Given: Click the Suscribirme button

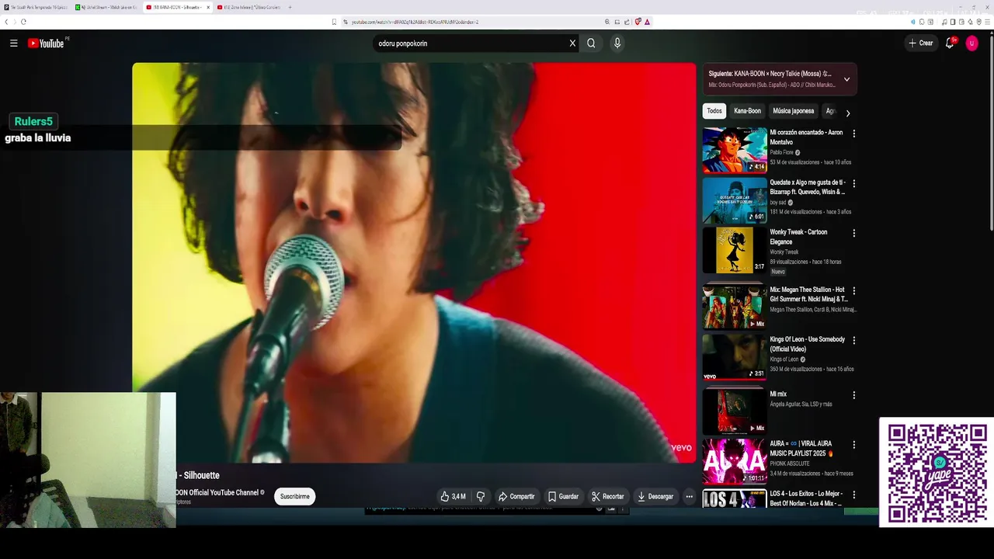Looking at the screenshot, I should (x=295, y=496).
